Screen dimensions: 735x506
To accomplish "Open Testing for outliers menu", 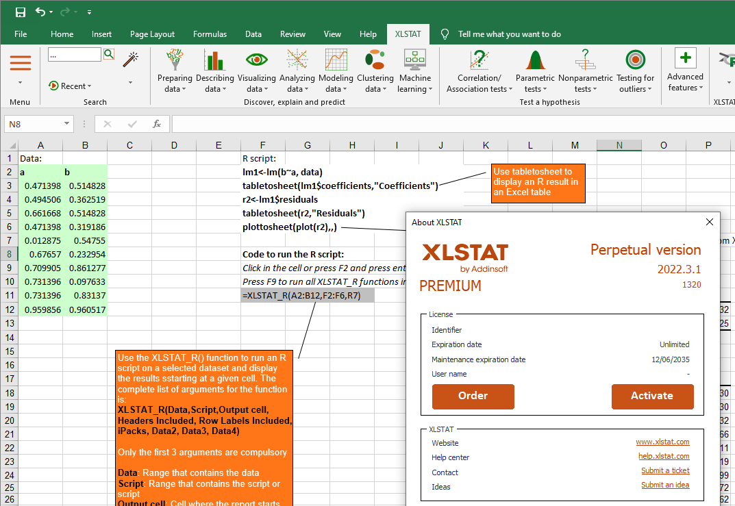I will (635, 71).
